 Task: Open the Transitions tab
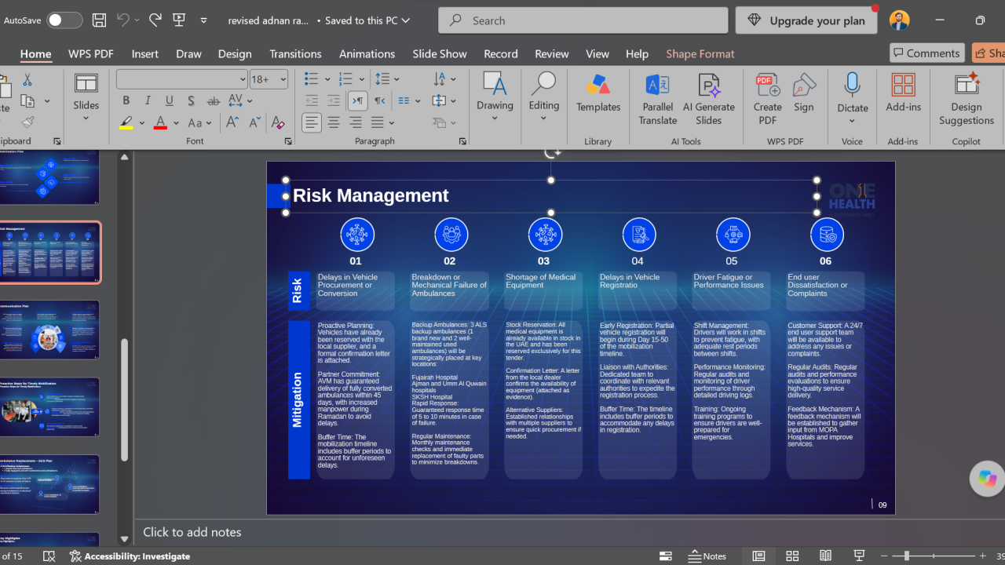tap(295, 53)
